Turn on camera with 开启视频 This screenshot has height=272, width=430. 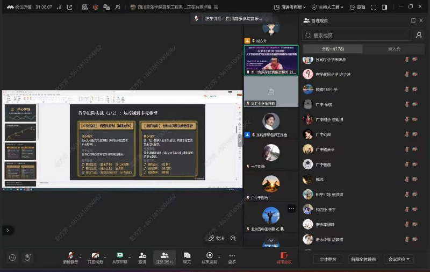click(95, 255)
